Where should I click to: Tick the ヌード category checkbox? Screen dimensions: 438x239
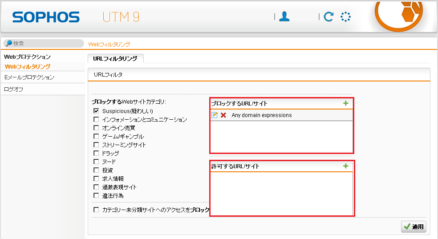[96, 162]
